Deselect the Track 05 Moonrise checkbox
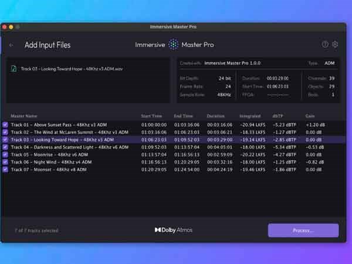Viewport: 352px width, 264px height. pos(5,155)
